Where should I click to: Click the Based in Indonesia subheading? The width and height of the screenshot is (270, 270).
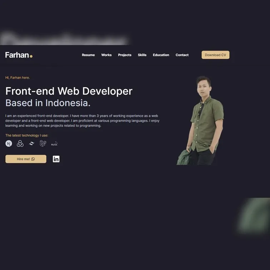[x=48, y=103]
